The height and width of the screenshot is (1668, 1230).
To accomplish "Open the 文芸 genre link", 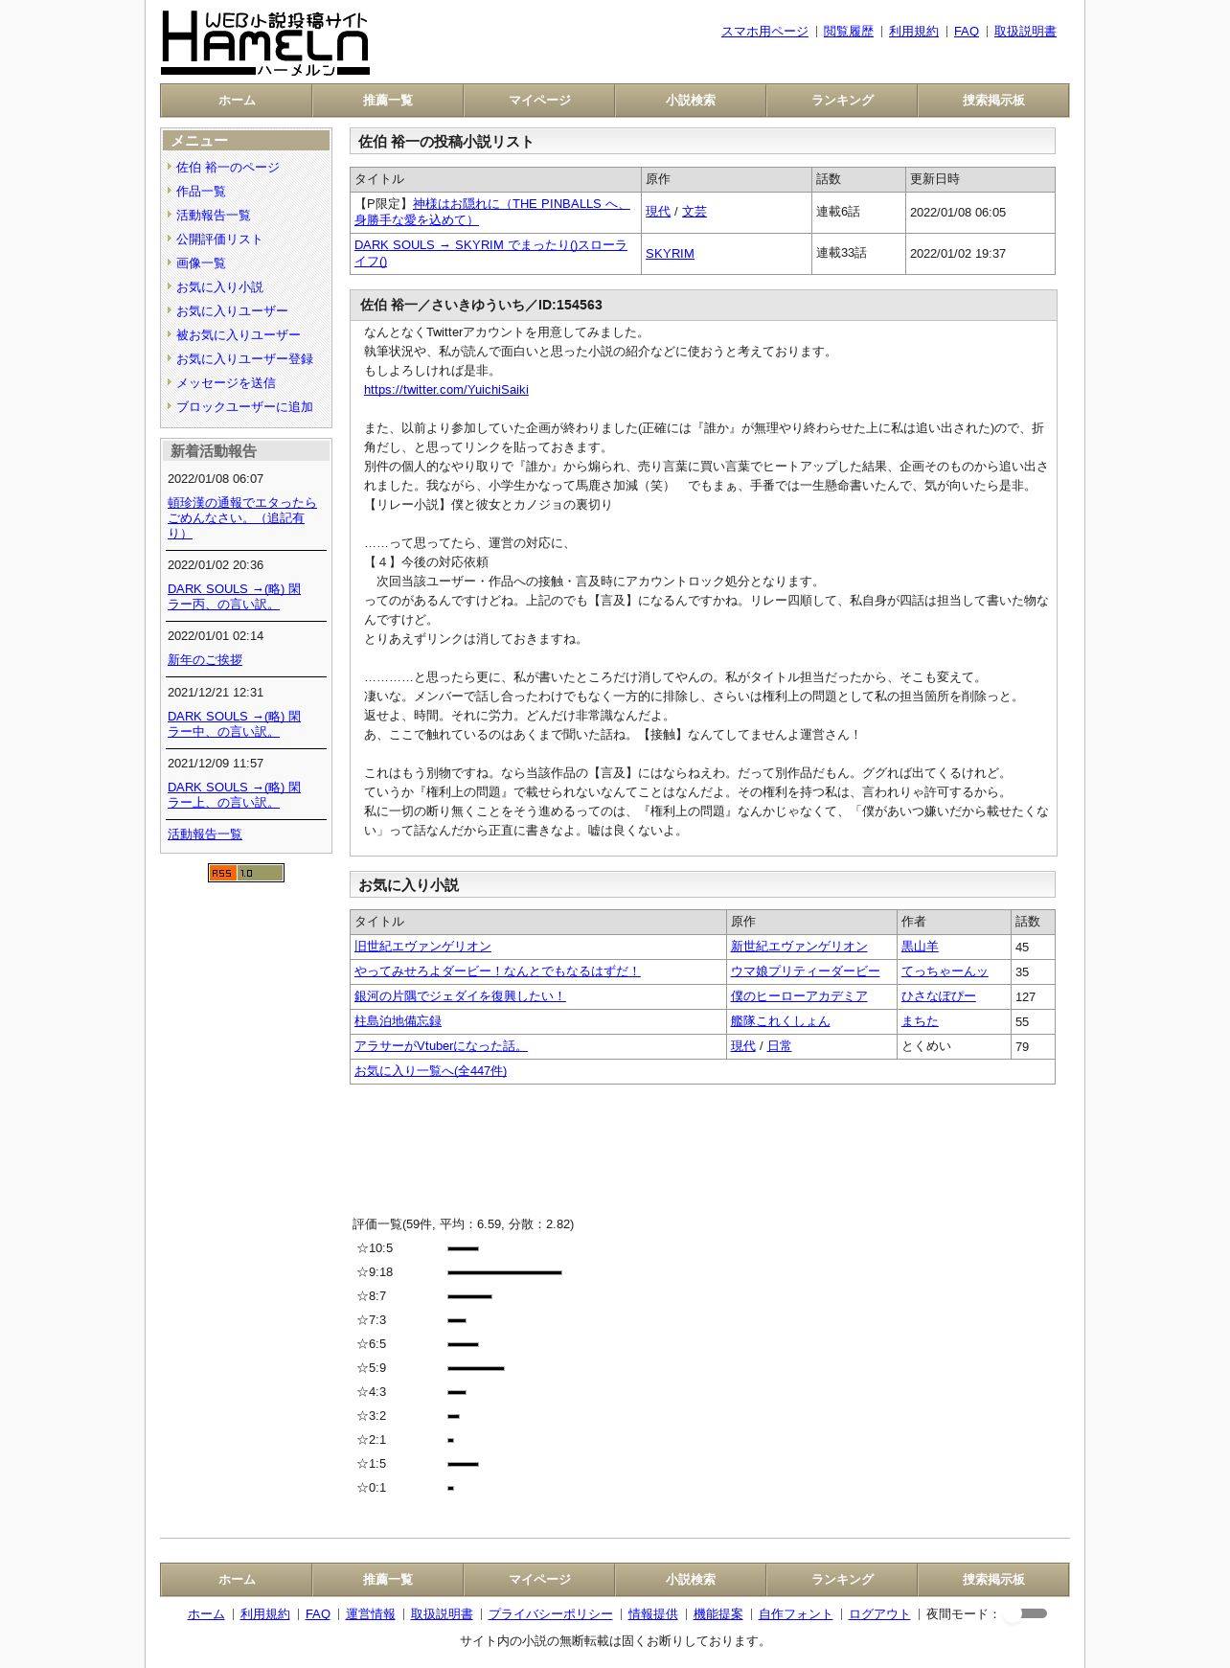I will (x=695, y=212).
